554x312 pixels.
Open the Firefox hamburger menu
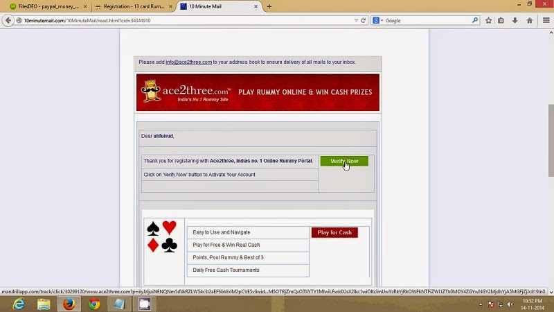coord(546,21)
